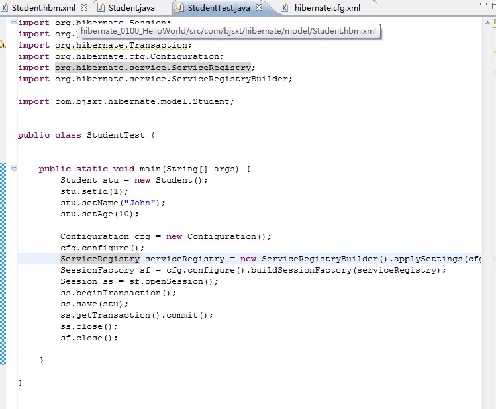Select the hibernate.cfg.xml tab

pos(326,8)
